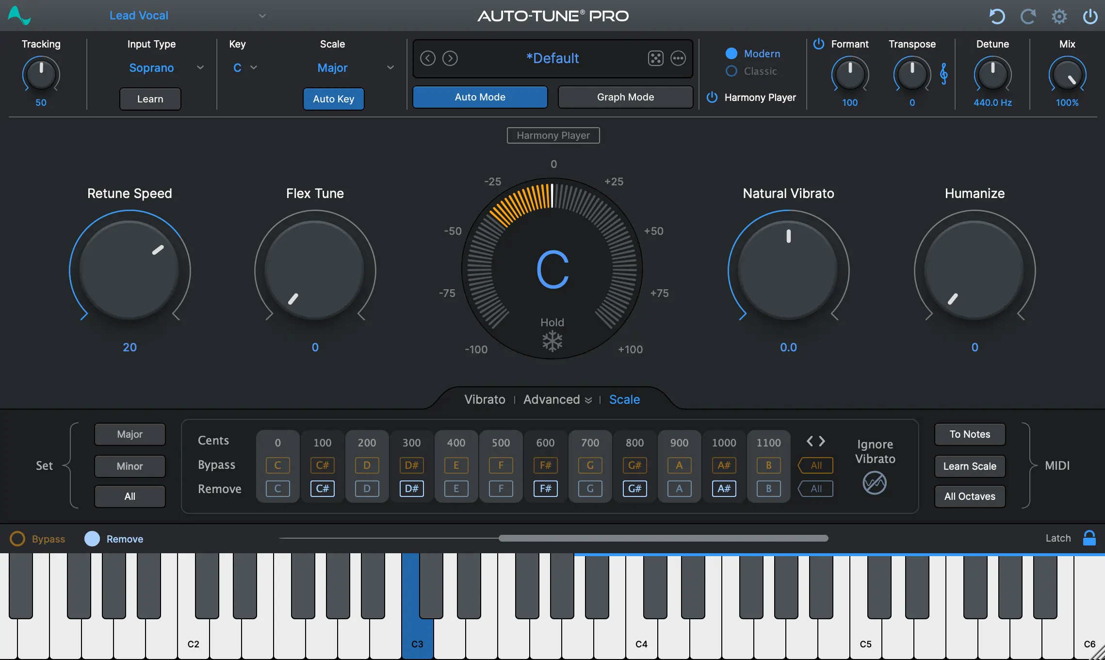Select the Classic mode radio button
This screenshot has height=660, width=1105.
click(x=731, y=71)
